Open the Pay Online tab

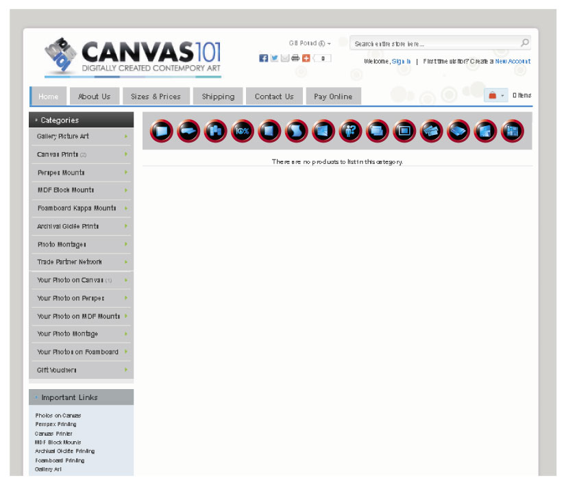pyautogui.click(x=333, y=97)
